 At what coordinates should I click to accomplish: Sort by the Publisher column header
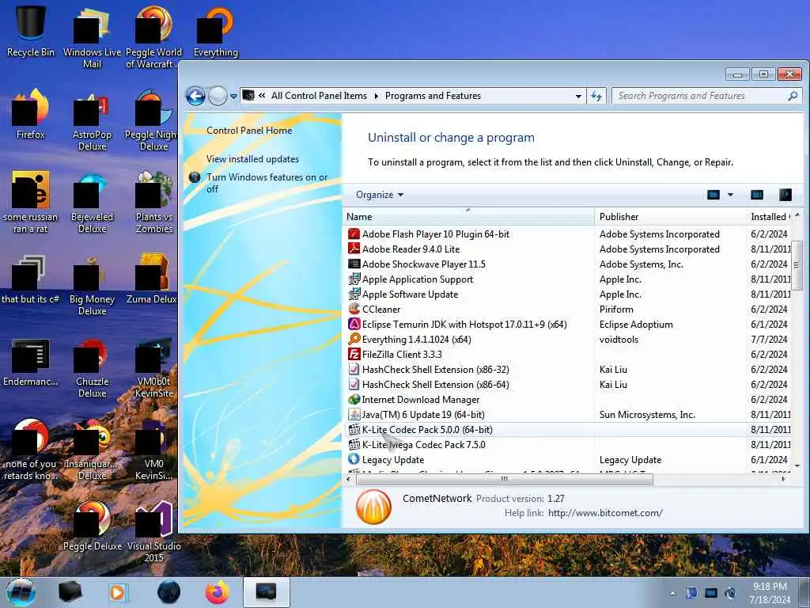(x=671, y=217)
